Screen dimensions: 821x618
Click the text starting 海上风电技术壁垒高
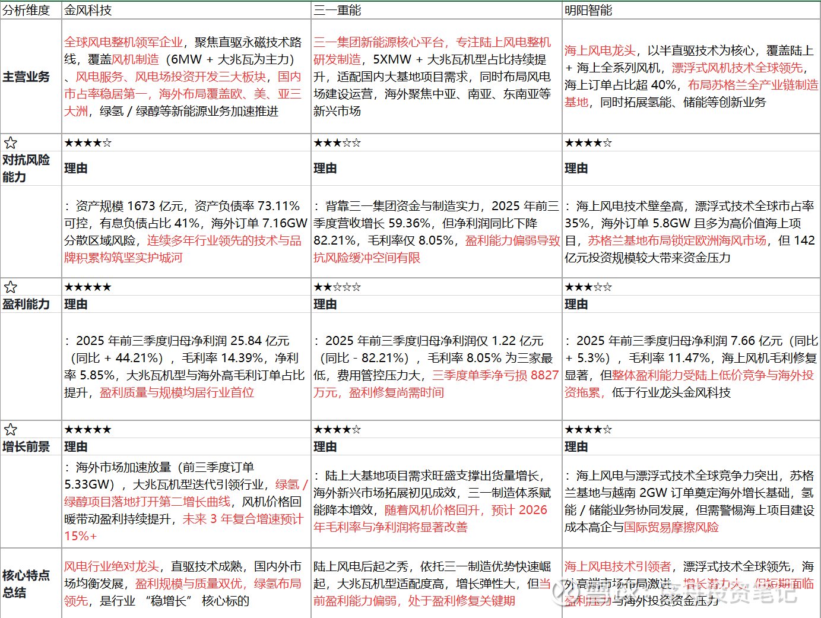(x=690, y=232)
